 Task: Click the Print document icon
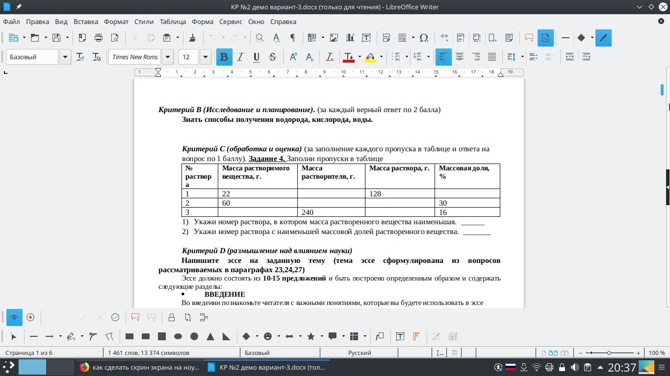(x=99, y=38)
